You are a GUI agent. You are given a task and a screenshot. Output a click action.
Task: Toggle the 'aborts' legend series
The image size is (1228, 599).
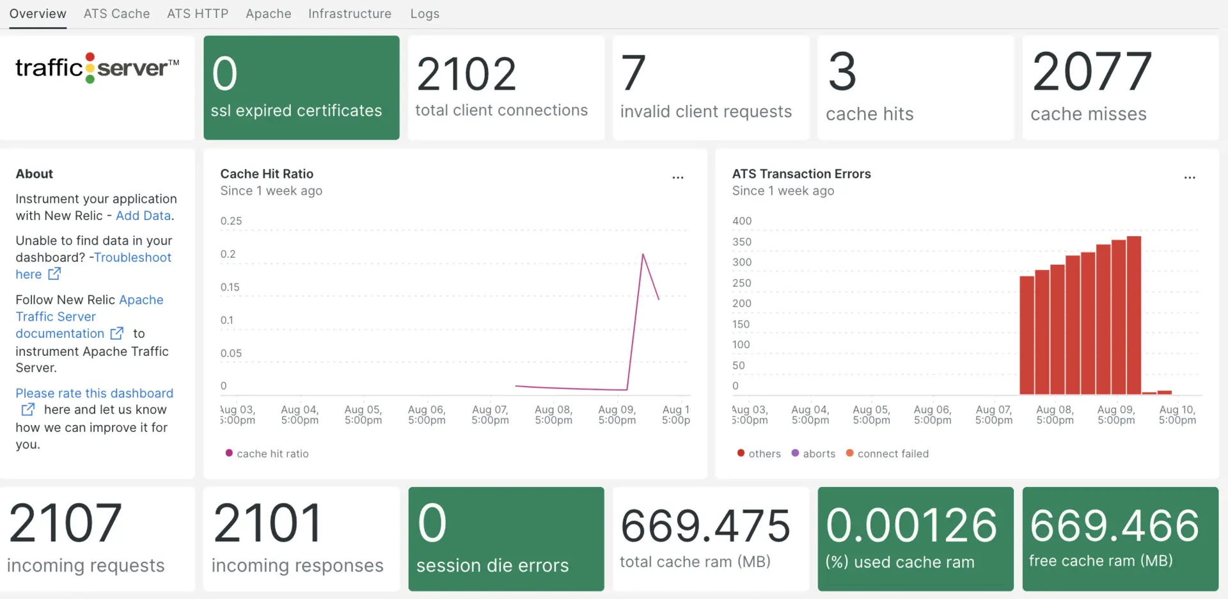click(814, 454)
